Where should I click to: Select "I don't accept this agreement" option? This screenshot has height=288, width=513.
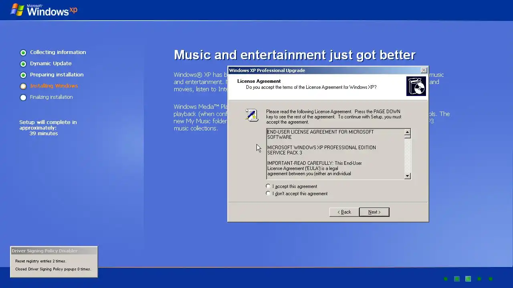tap(268, 194)
